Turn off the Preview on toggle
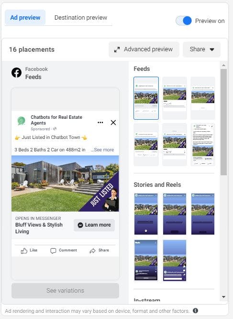The width and height of the screenshot is (233, 319). tap(184, 21)
